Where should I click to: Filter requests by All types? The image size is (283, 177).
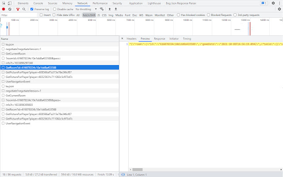tap(78, 15)
